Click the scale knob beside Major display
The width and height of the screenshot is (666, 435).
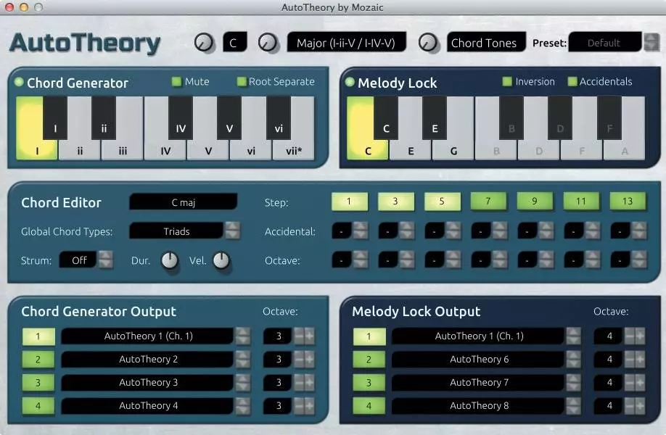pos(268,43)
